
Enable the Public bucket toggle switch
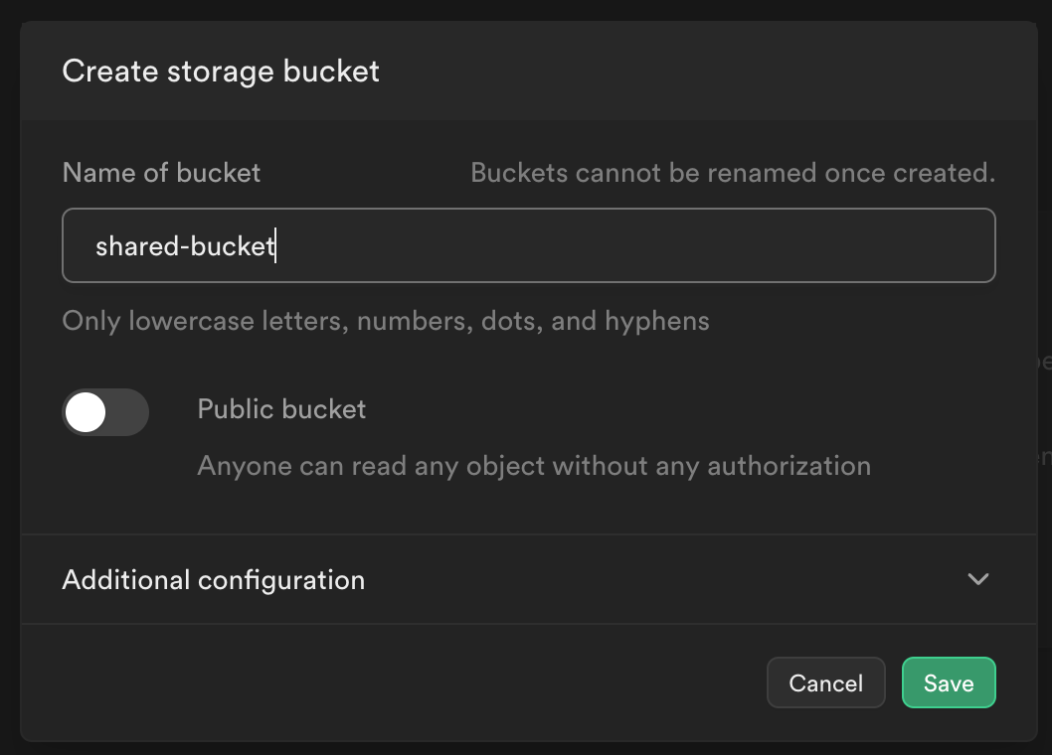[x=105, y=412]
